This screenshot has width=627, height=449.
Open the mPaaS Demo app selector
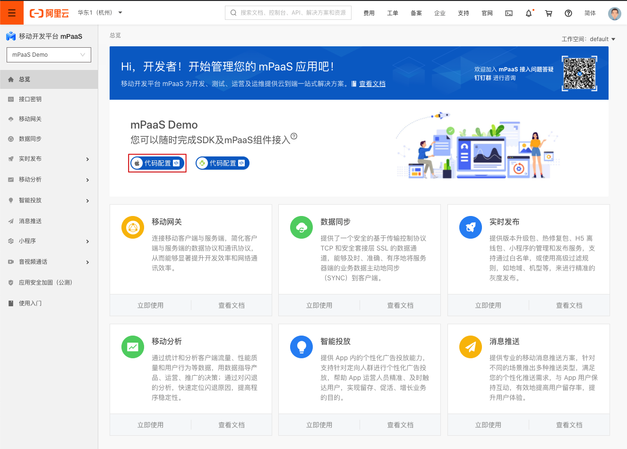[x=49, y=55]
